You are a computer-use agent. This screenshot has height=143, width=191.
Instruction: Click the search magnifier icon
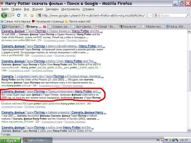[x=188, y=15]
